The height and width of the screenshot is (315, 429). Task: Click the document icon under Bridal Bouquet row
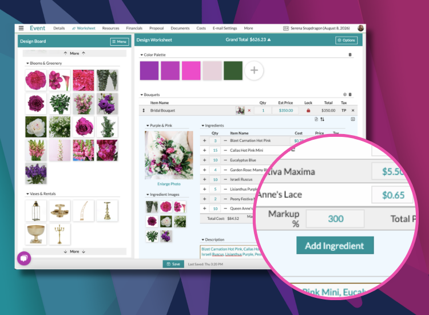pos(316,119)
